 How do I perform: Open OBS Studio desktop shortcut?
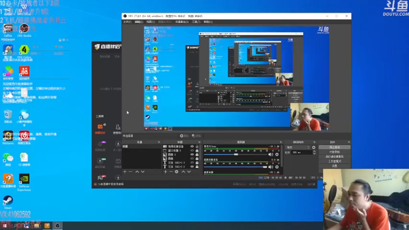coord(24,31)
